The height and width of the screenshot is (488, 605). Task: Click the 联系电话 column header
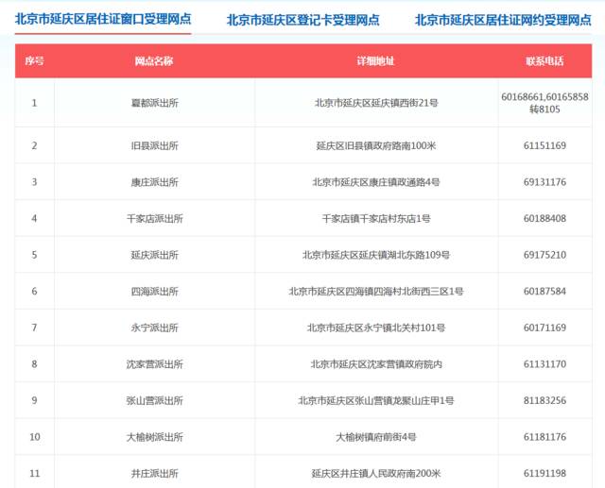pos(544,60)
